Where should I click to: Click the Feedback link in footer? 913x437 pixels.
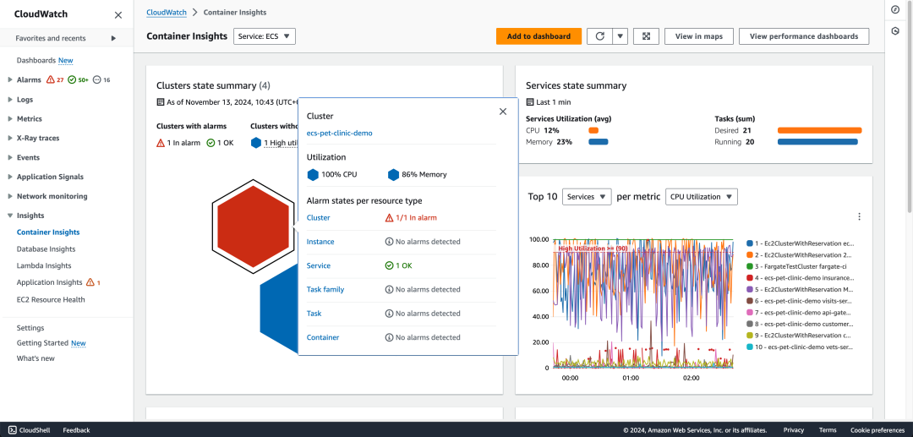click(x=76, y=430)
